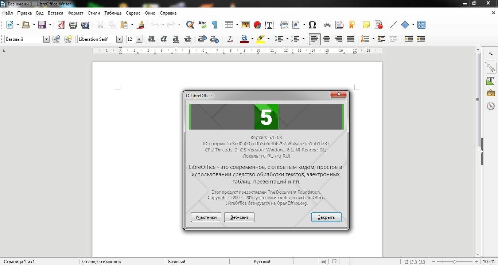Open the Вставка menu
The image size is (498, 265).
coord(55,13)
